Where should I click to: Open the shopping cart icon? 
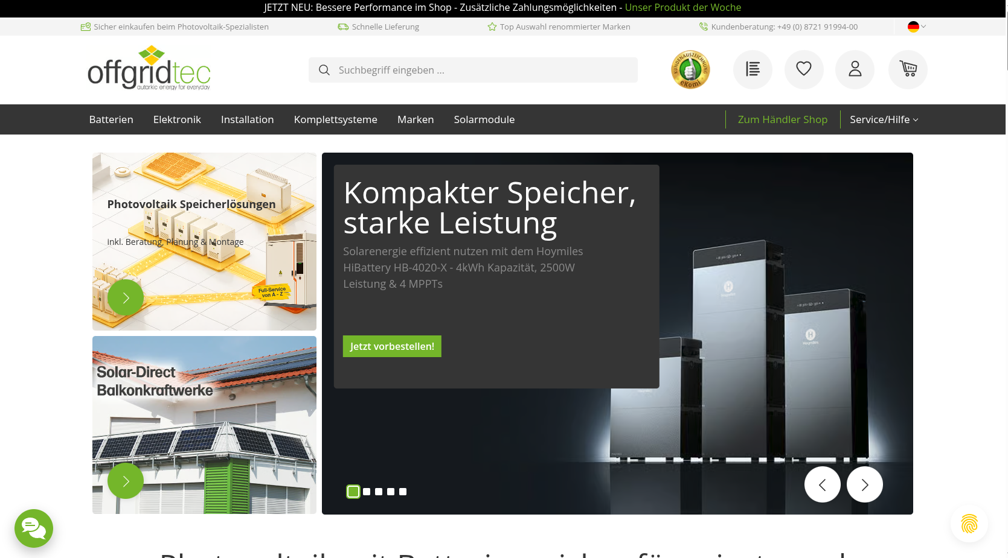coord(908,70)
